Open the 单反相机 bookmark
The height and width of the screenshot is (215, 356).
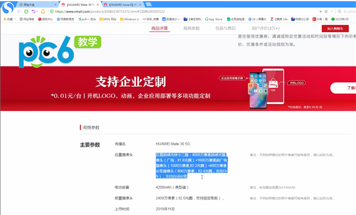(192, 19)
